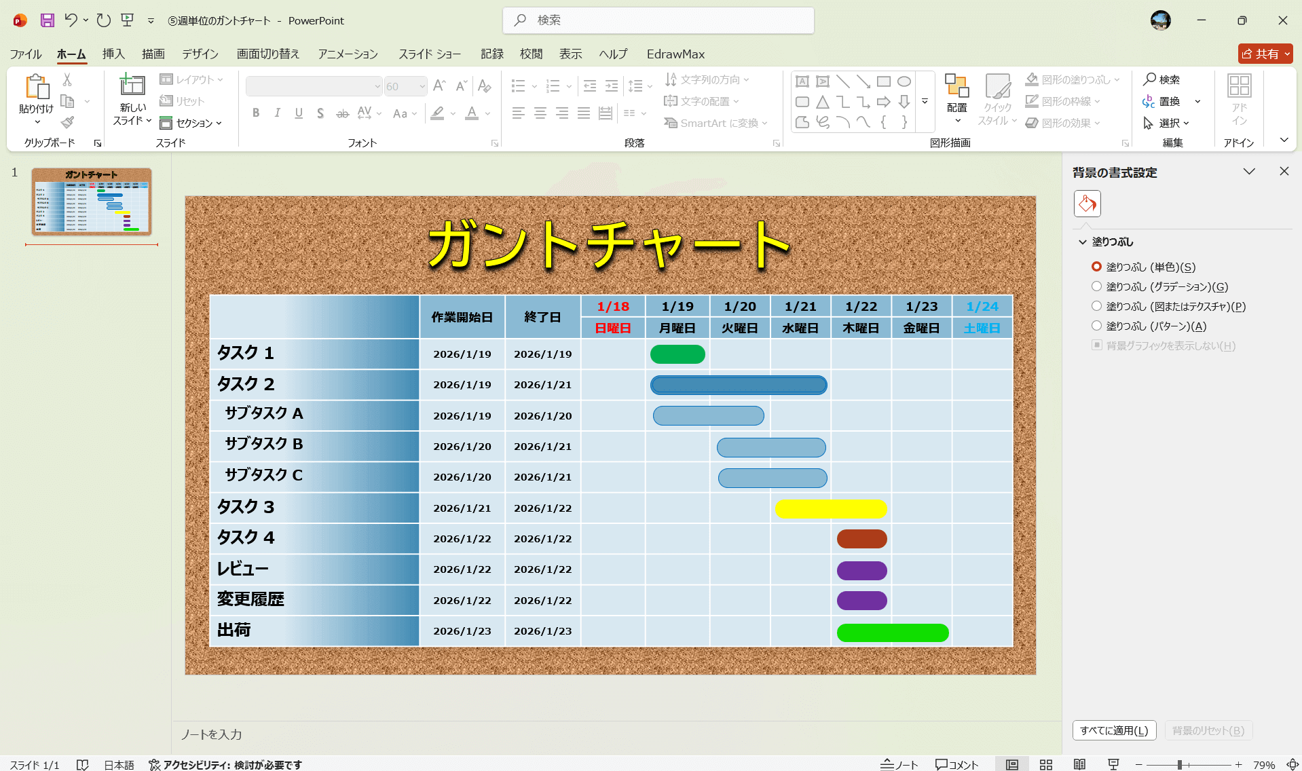
Task: Apply bold formatting
Action: pos(256,113)
